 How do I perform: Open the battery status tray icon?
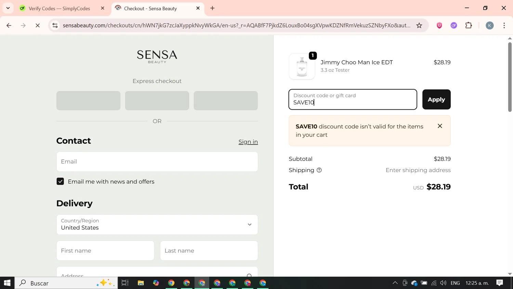pos(424,283)
